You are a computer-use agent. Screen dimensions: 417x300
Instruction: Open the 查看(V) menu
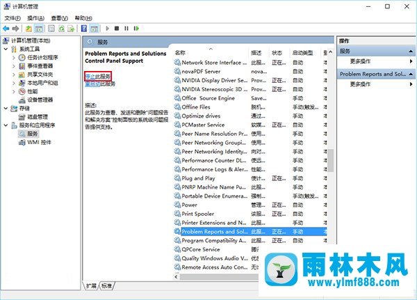[59, 18]
